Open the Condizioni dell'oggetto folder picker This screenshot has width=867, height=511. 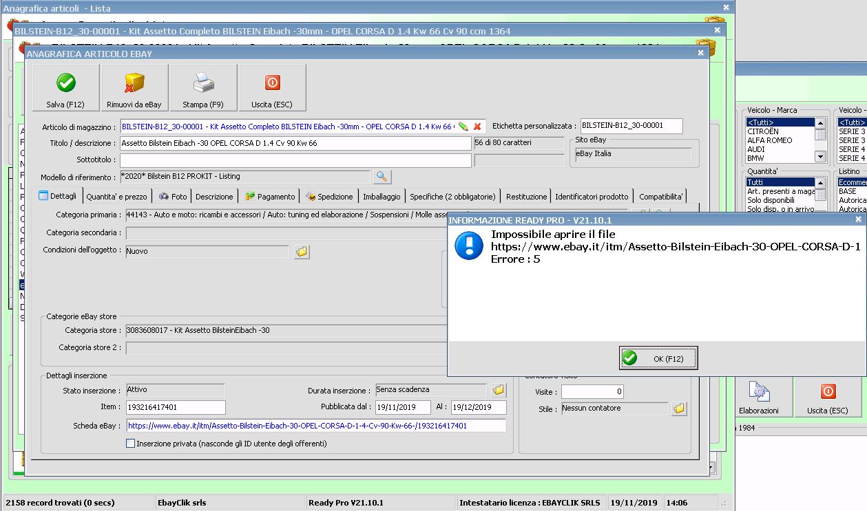tap(302, 252)
